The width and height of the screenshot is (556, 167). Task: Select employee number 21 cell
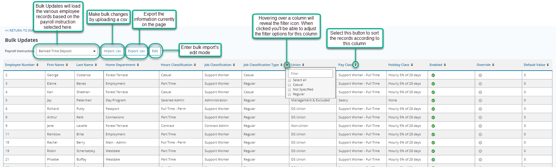24,160
